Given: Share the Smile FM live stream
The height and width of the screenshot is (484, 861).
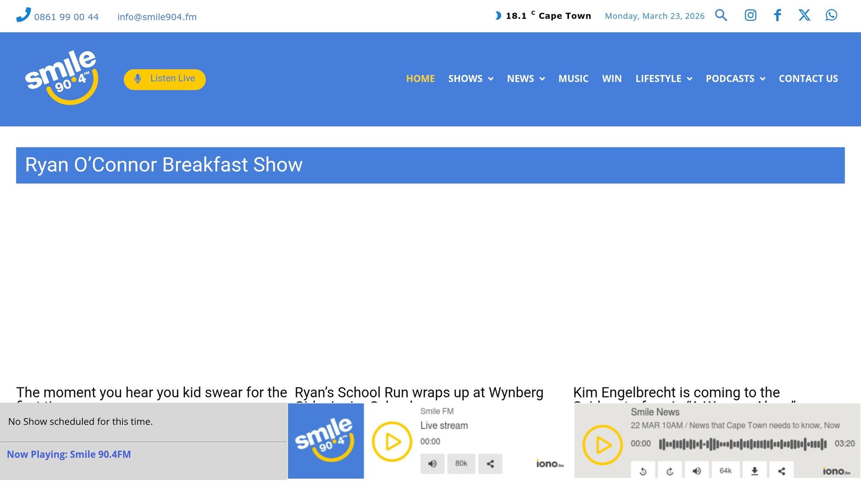Looking at the screenshot, I should tap(490, 464).
